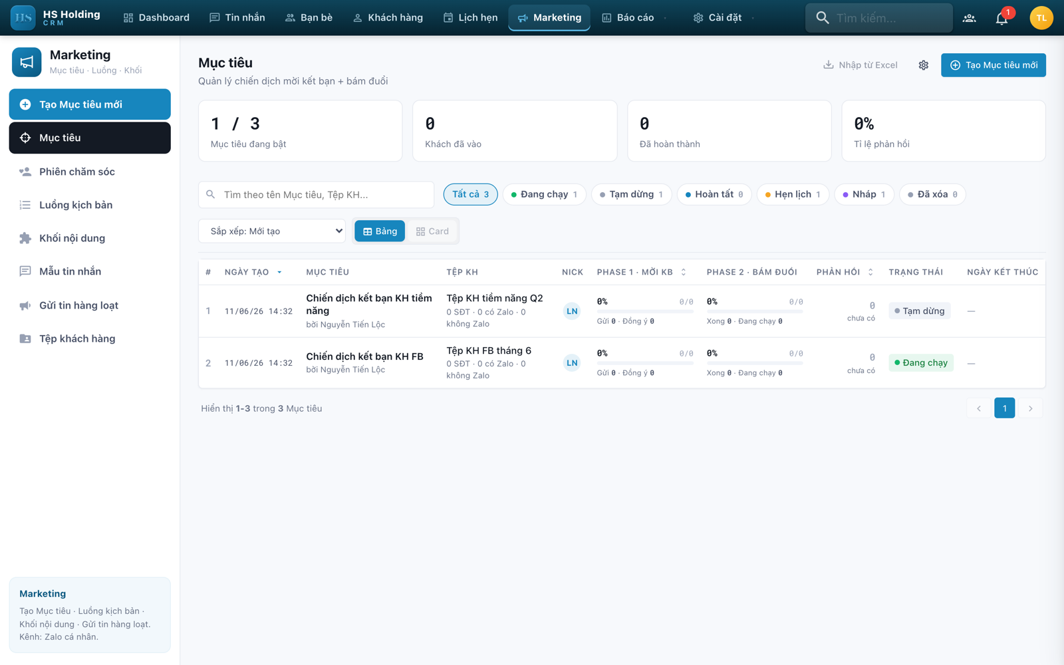This screenshot has height=665, width=1064.
Task: Open Marketing tab
Action: 549,18
